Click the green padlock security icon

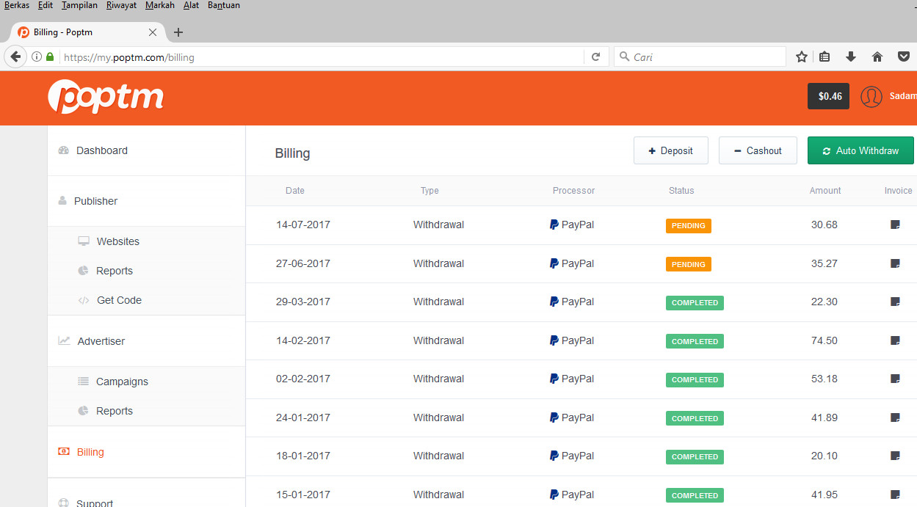coord(50,56)
